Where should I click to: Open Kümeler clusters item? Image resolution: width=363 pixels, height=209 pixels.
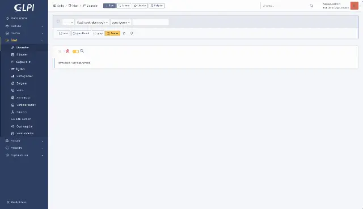24,112
